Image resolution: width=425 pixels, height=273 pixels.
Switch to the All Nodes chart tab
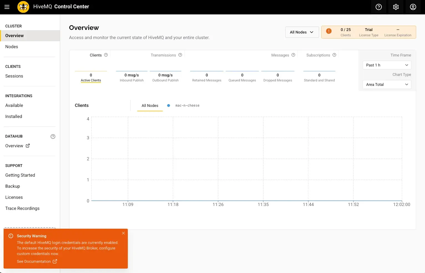150,105
